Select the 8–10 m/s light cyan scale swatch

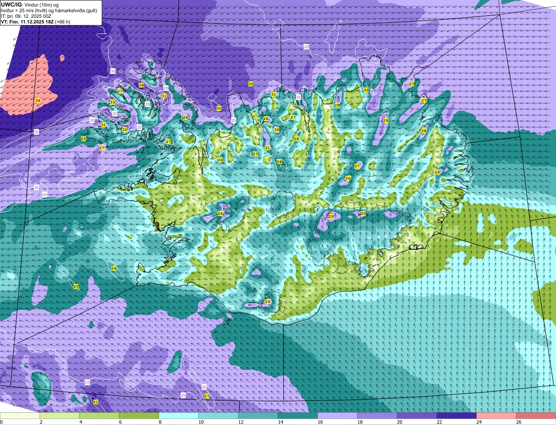179,416
